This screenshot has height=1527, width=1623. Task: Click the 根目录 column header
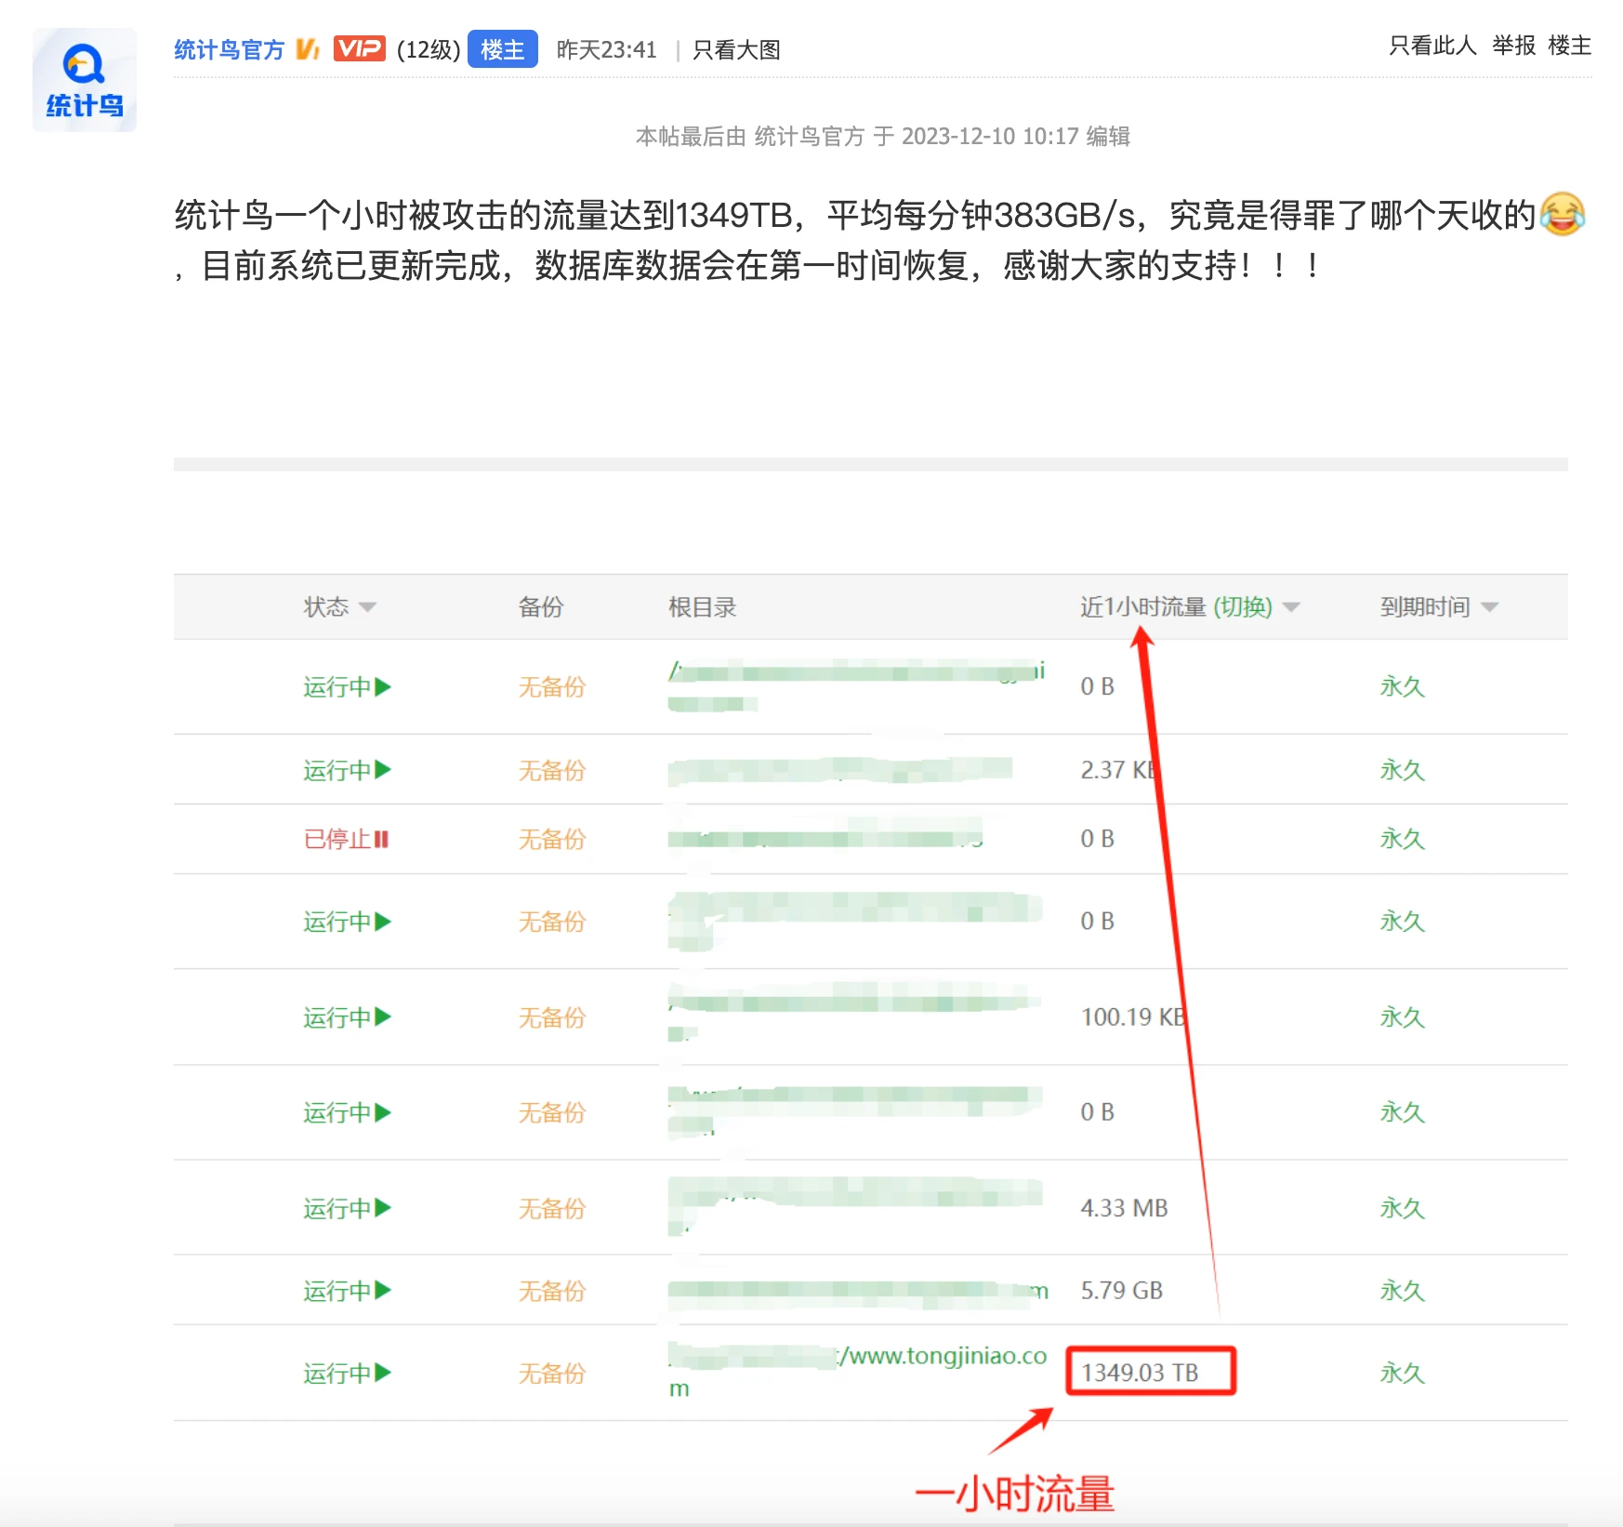coord(702,607)
